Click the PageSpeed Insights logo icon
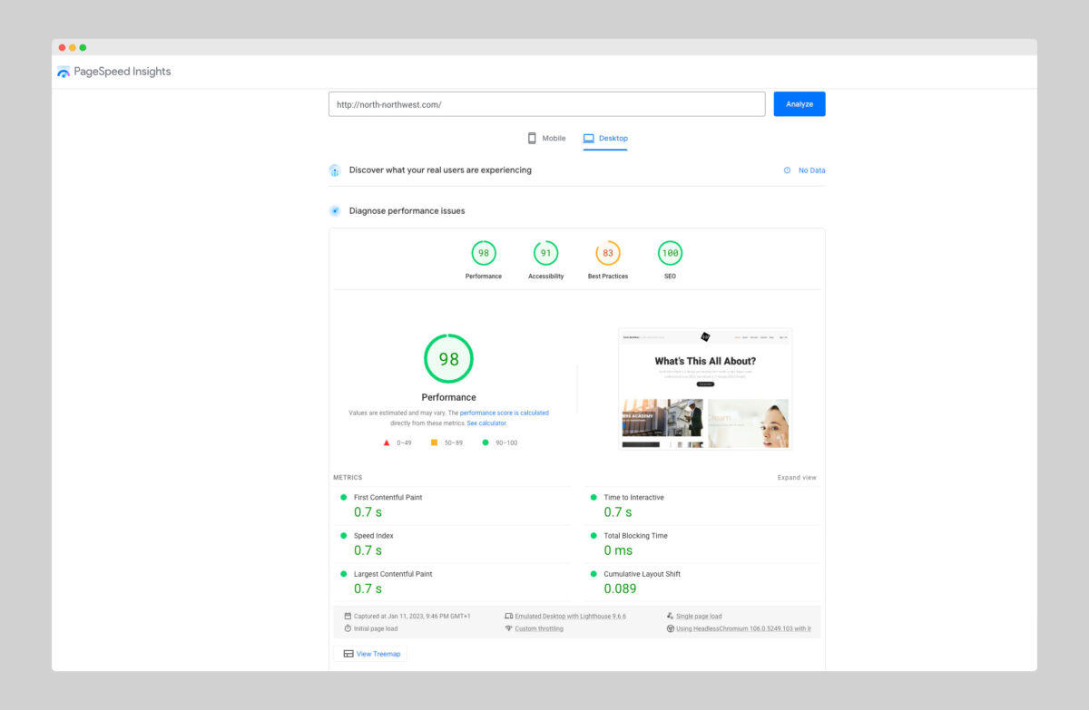Image resolution: width=1089 pixels, height=710 pixels. pyautogui.click(x=64, y=72)
